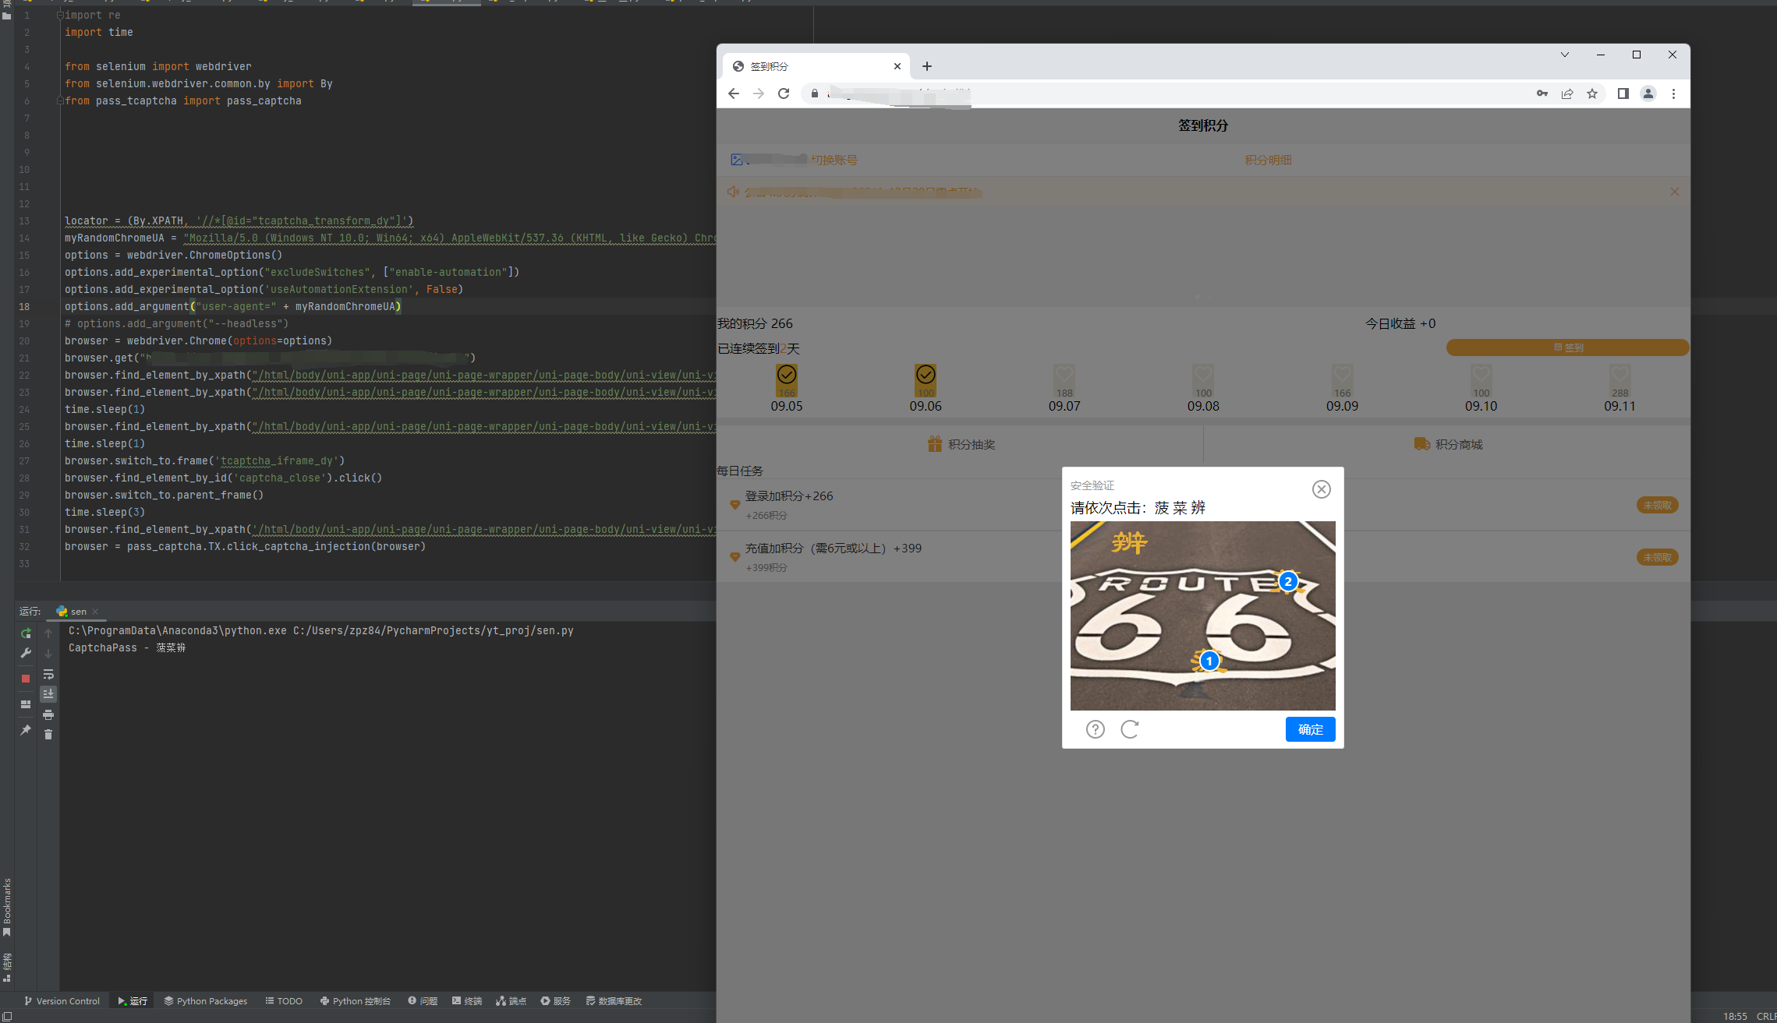The width and height of the screenshot is (1777, 1023).
Task: Reload the browser page
Action: point(784,93)
